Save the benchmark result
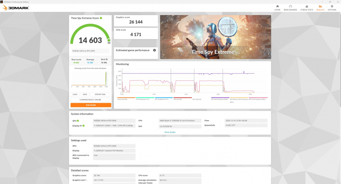Viewport: 341px width, 184px height. point(85,94)
